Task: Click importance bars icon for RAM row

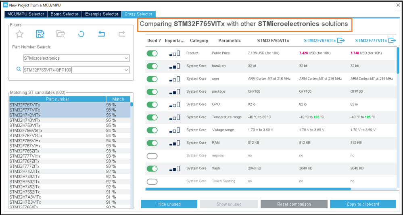Action: 175,143
